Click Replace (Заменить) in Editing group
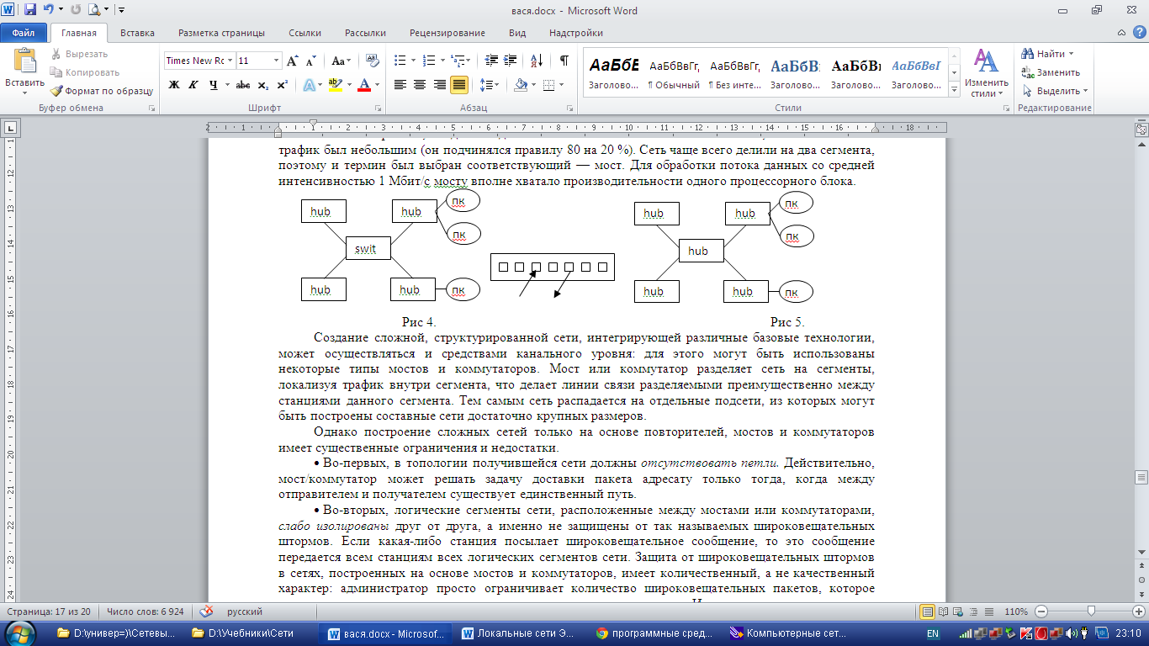Screen dimensions: 1149x646 click(1051, 72)
